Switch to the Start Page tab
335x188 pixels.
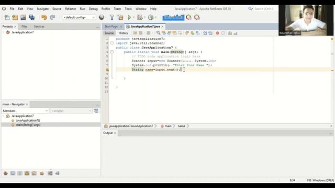tap(111, 27)
